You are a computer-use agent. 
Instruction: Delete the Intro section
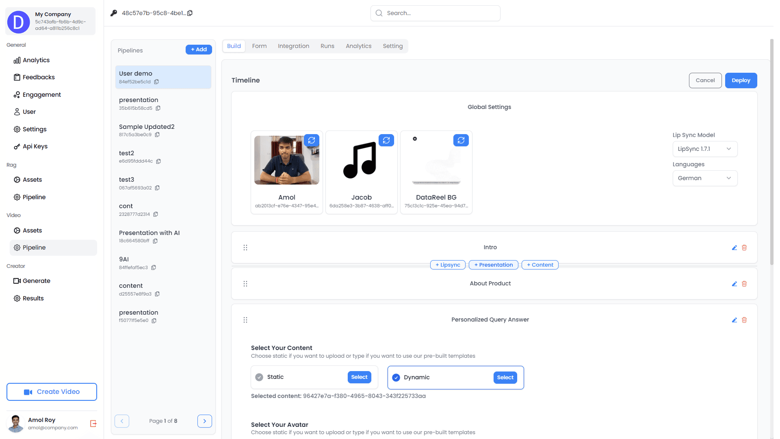744,248
